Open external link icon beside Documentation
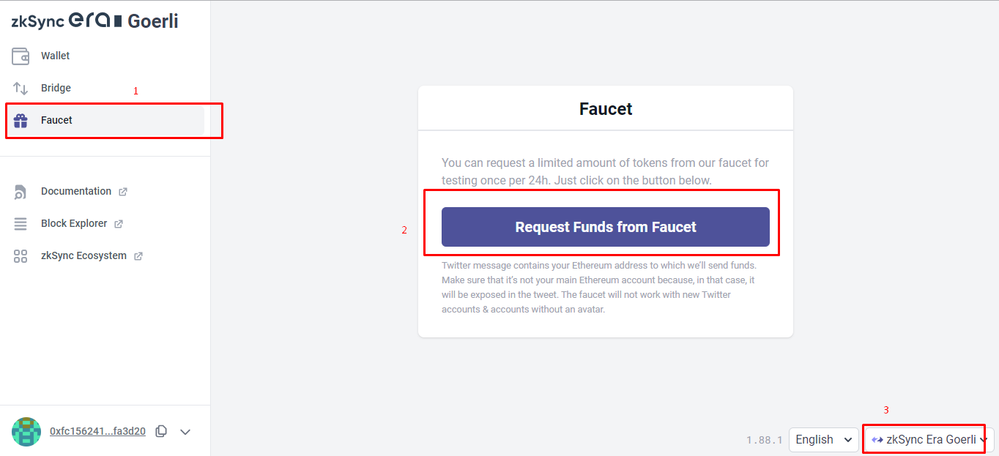The height and width of the screenshot is (456, 999). click(123, 192)
